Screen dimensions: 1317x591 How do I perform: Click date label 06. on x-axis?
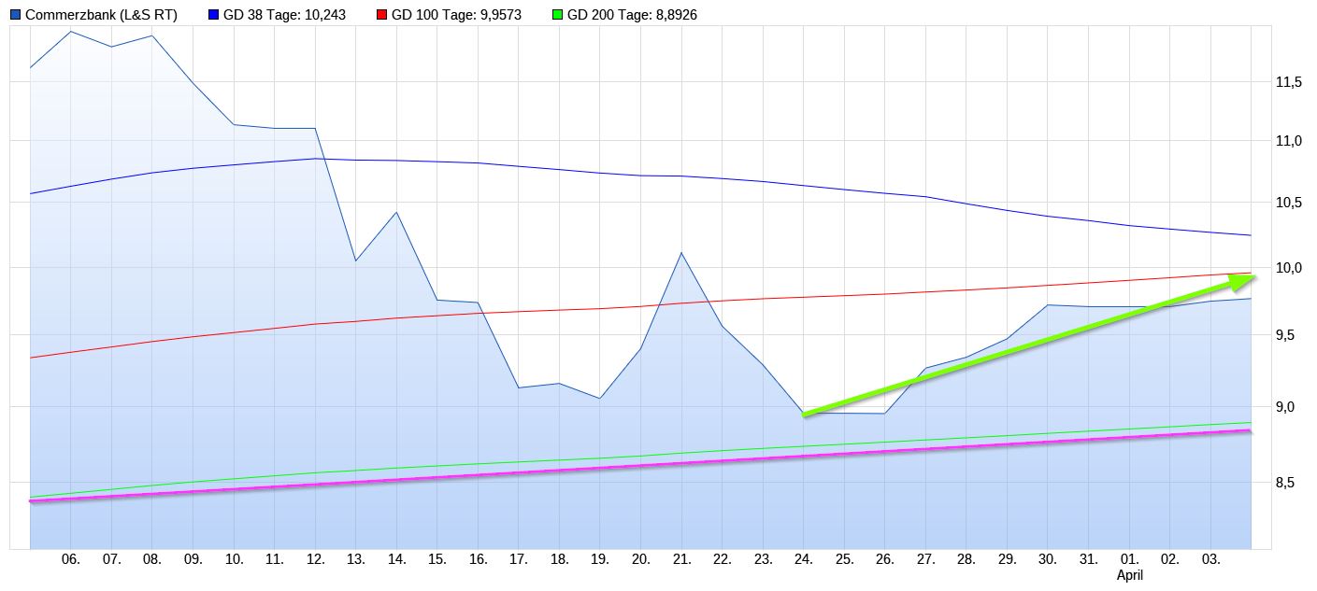pyautogui.click(x=71, y=560)
